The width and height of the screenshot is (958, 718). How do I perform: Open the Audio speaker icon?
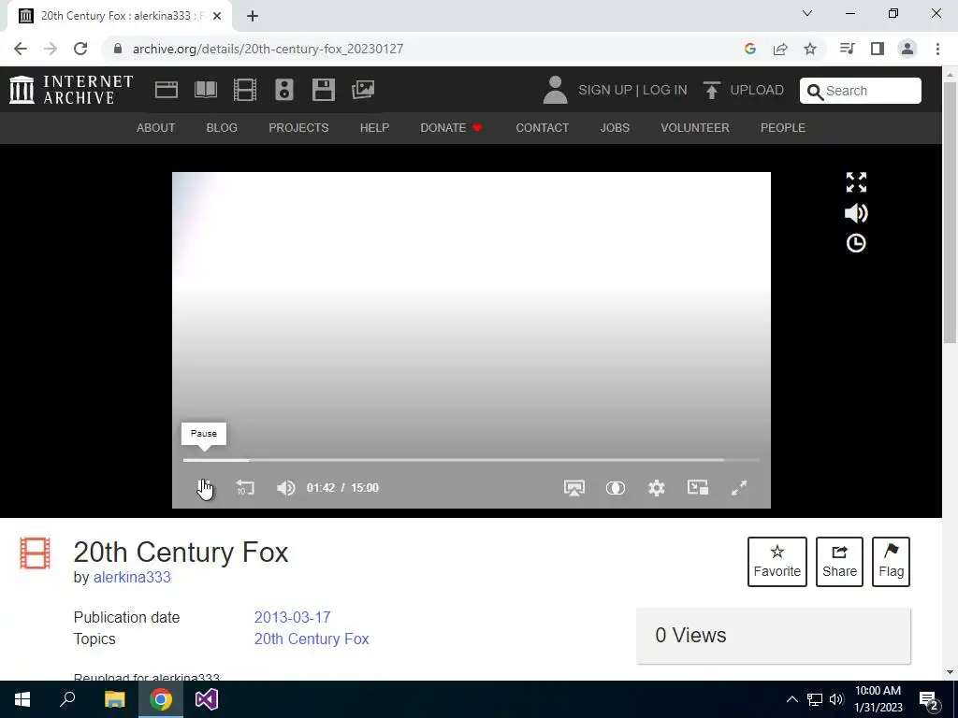(x=284, y=90)
